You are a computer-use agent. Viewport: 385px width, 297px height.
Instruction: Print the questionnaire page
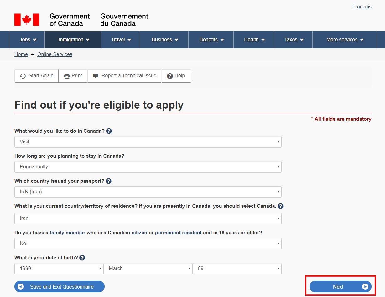coord(73,76)
